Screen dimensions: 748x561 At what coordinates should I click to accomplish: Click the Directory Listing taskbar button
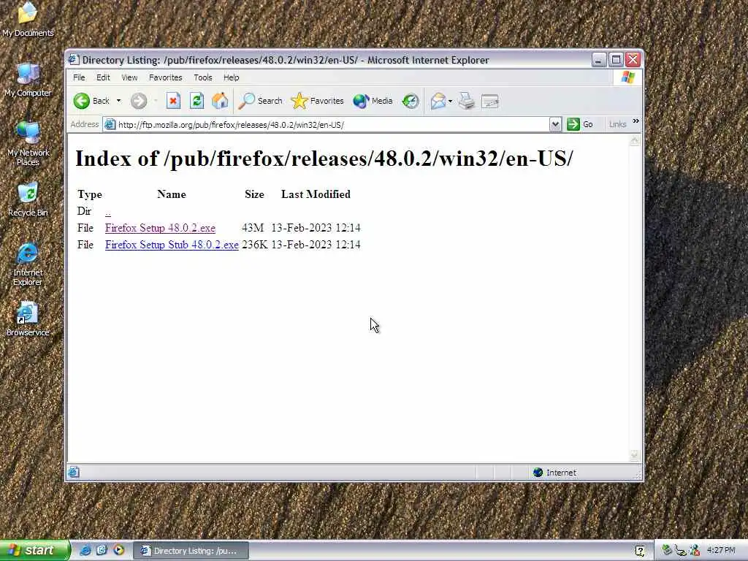pyautogui.click(x=191, y=551)
